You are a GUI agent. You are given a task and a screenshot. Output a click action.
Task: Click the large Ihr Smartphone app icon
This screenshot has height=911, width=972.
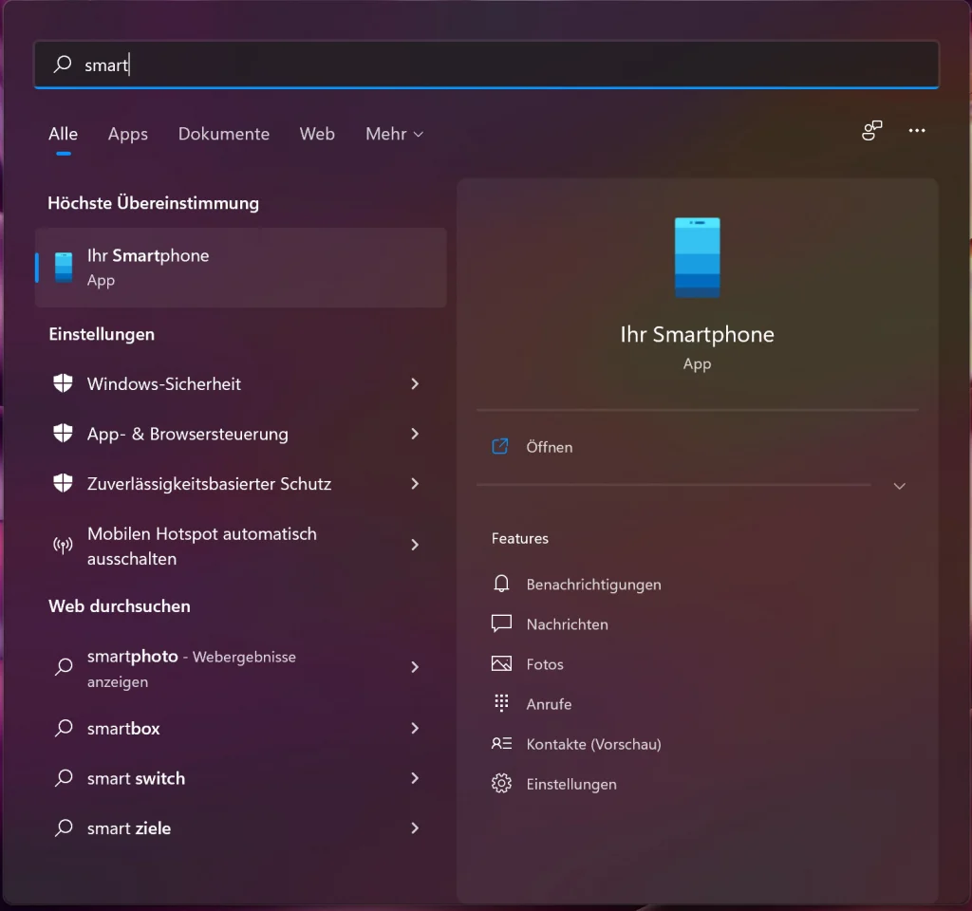click(697, 257)
